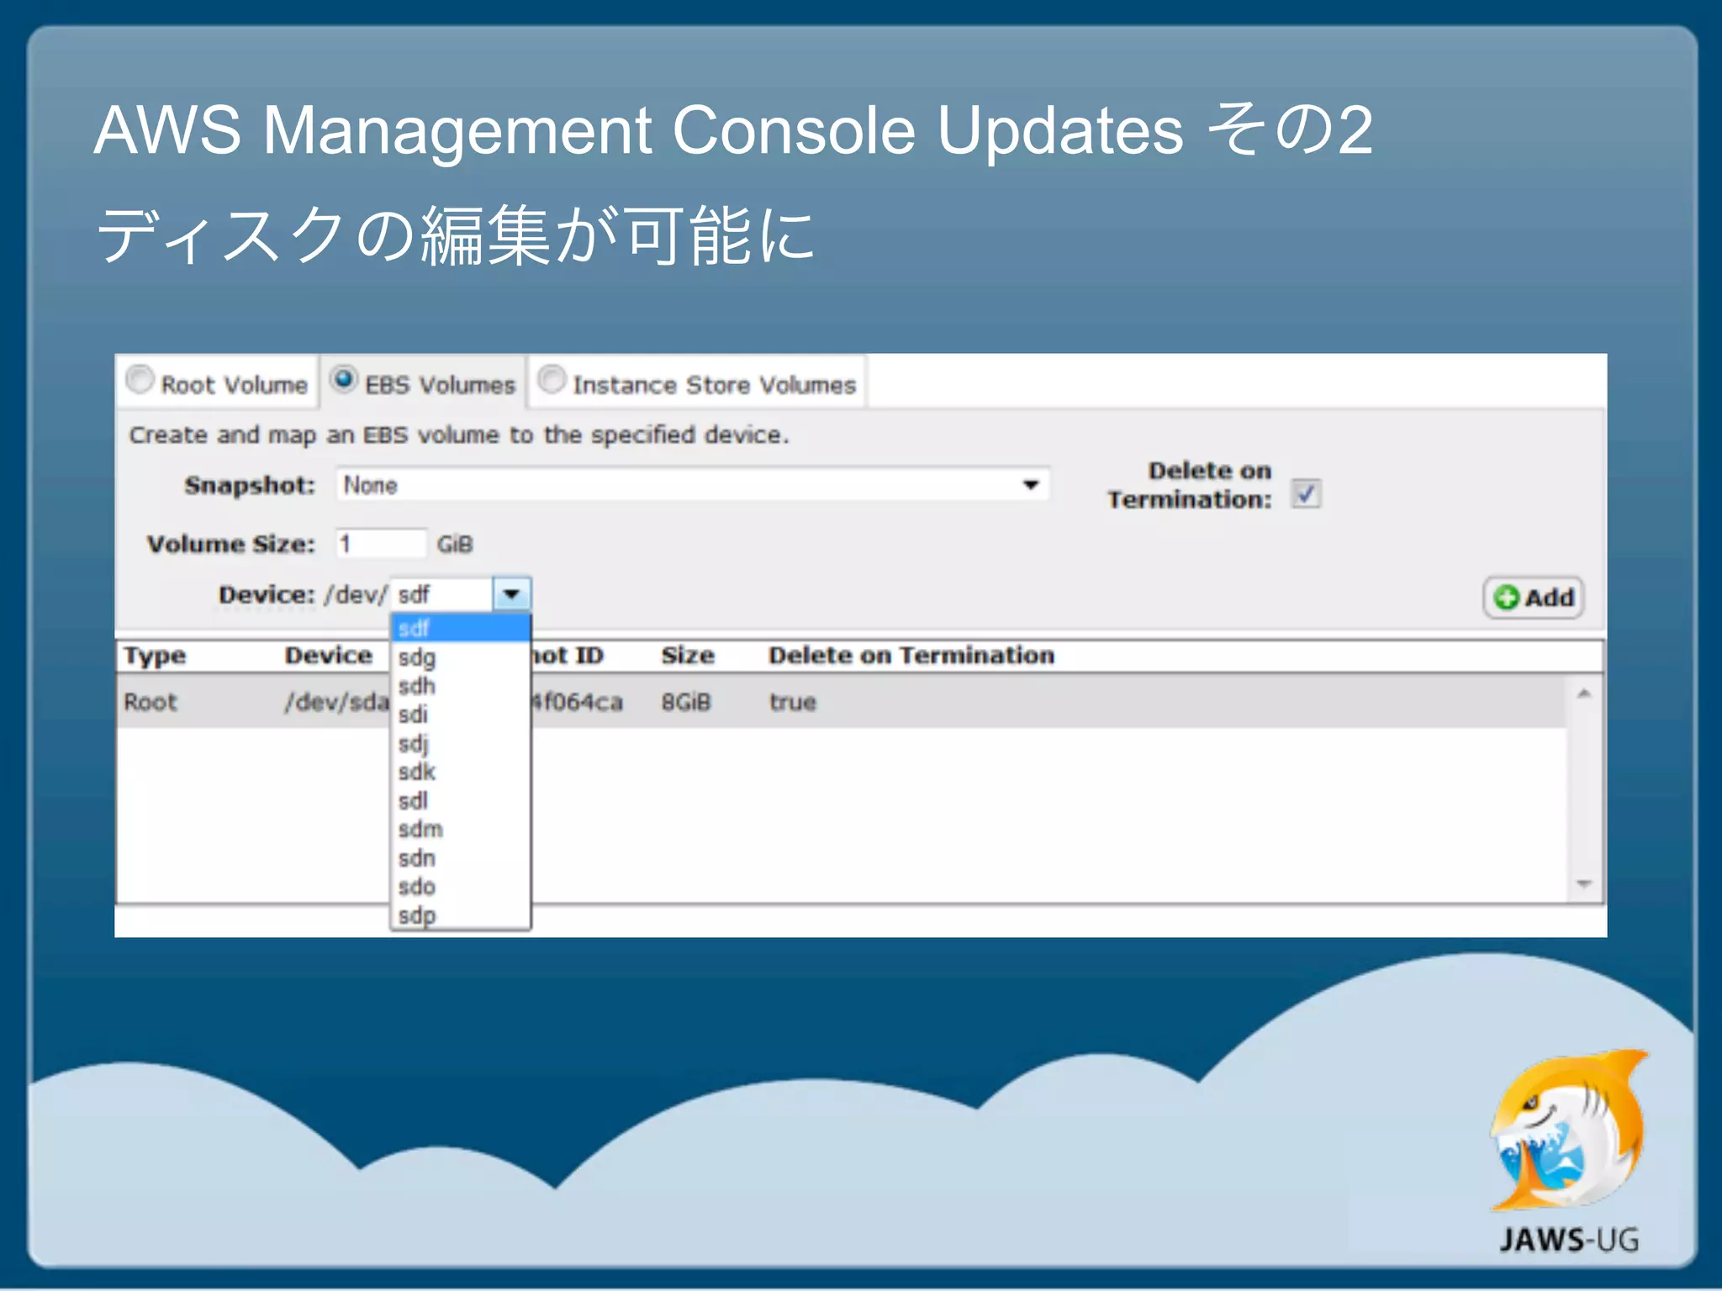Open the Snapshot dropdown showing None

[x=693, y=485]
